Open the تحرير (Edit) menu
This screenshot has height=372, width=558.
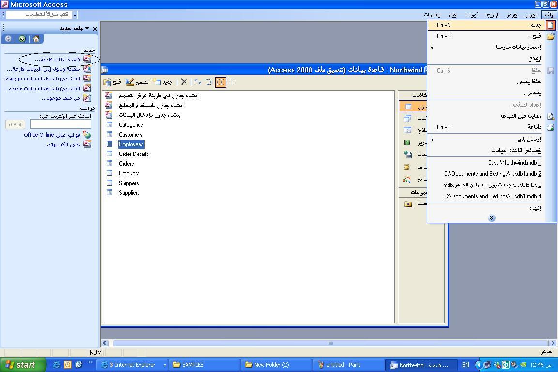pyautogui.click(x=531, y=15)
